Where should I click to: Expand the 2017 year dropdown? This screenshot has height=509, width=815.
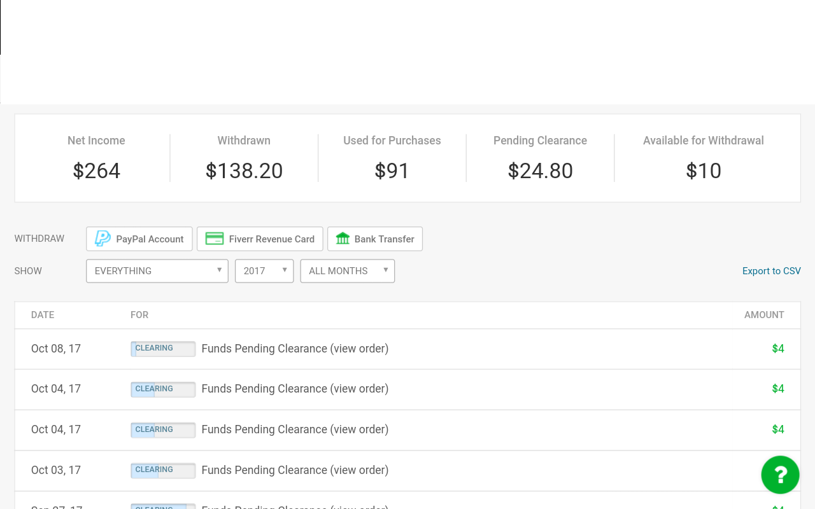point(264,271)
